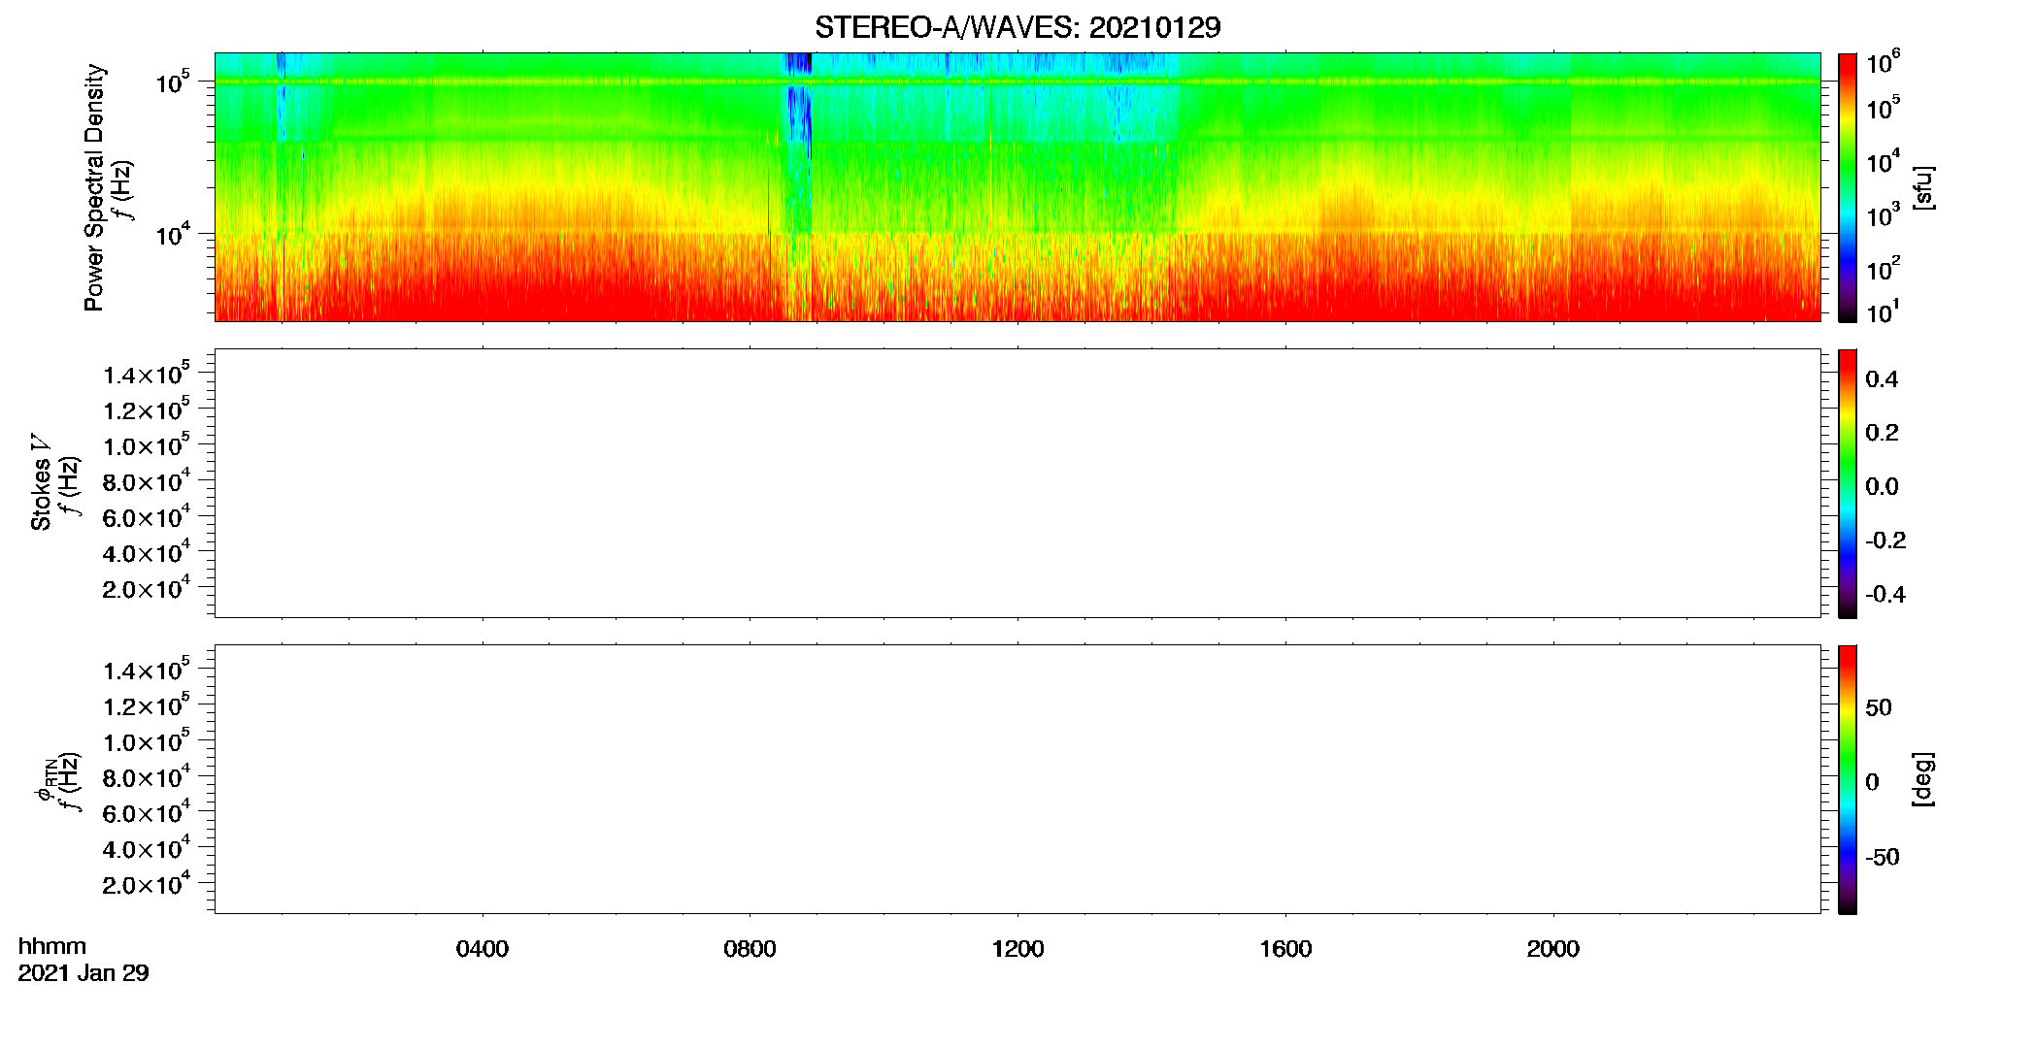The height and width of the screenshot is (1048, 2035).
Task: Click the 10^4 frequency tick of spectrogram axis
Action: pyautogui.click(x=173, y=233)
